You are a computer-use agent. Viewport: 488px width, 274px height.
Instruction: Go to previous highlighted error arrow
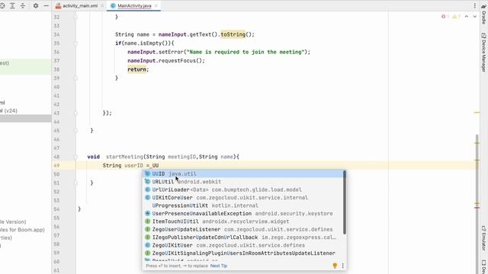[467, 17]
